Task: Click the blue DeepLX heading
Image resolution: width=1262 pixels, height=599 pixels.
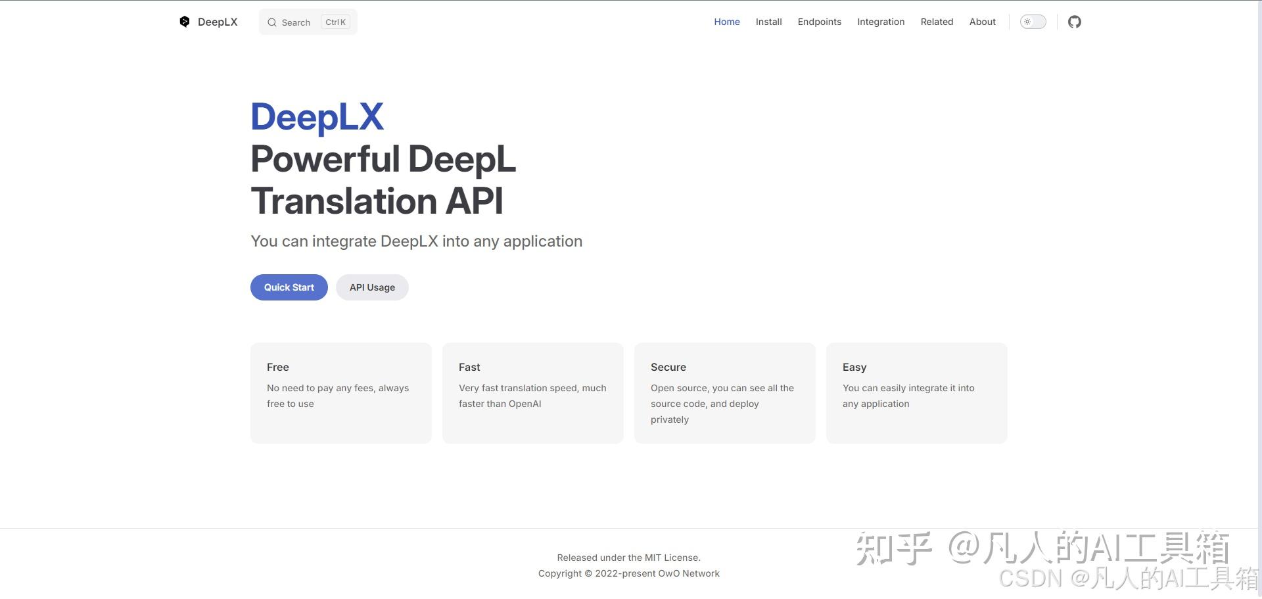Action: (x=317, y=116)
